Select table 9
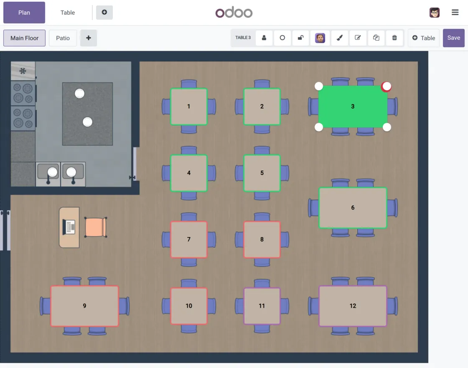468x368 pixels. pyautogui.click(x=84, y=306)
